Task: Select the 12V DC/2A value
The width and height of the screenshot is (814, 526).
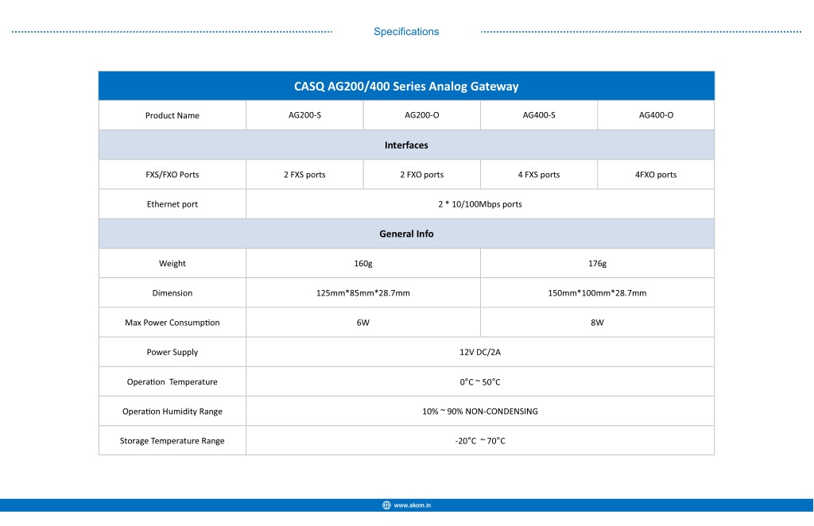Action: point(480,352)
